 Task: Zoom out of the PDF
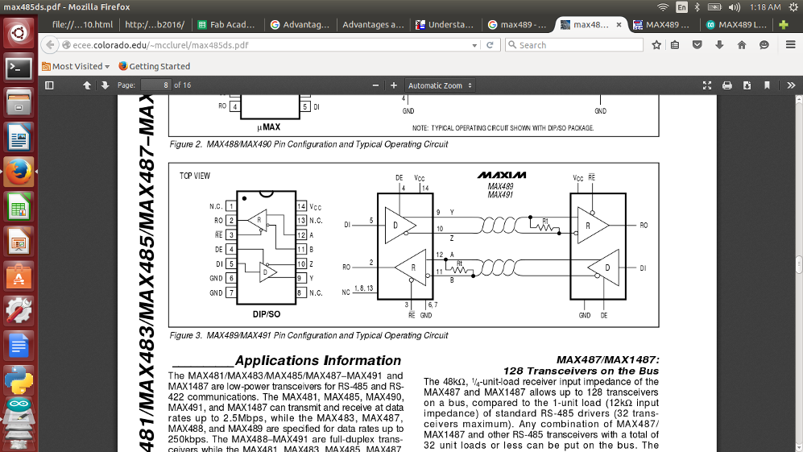click(375, 85)
